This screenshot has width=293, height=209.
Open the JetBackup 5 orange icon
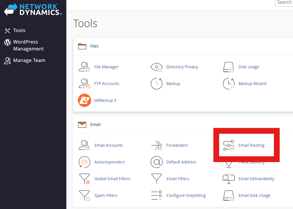(84, 100)
